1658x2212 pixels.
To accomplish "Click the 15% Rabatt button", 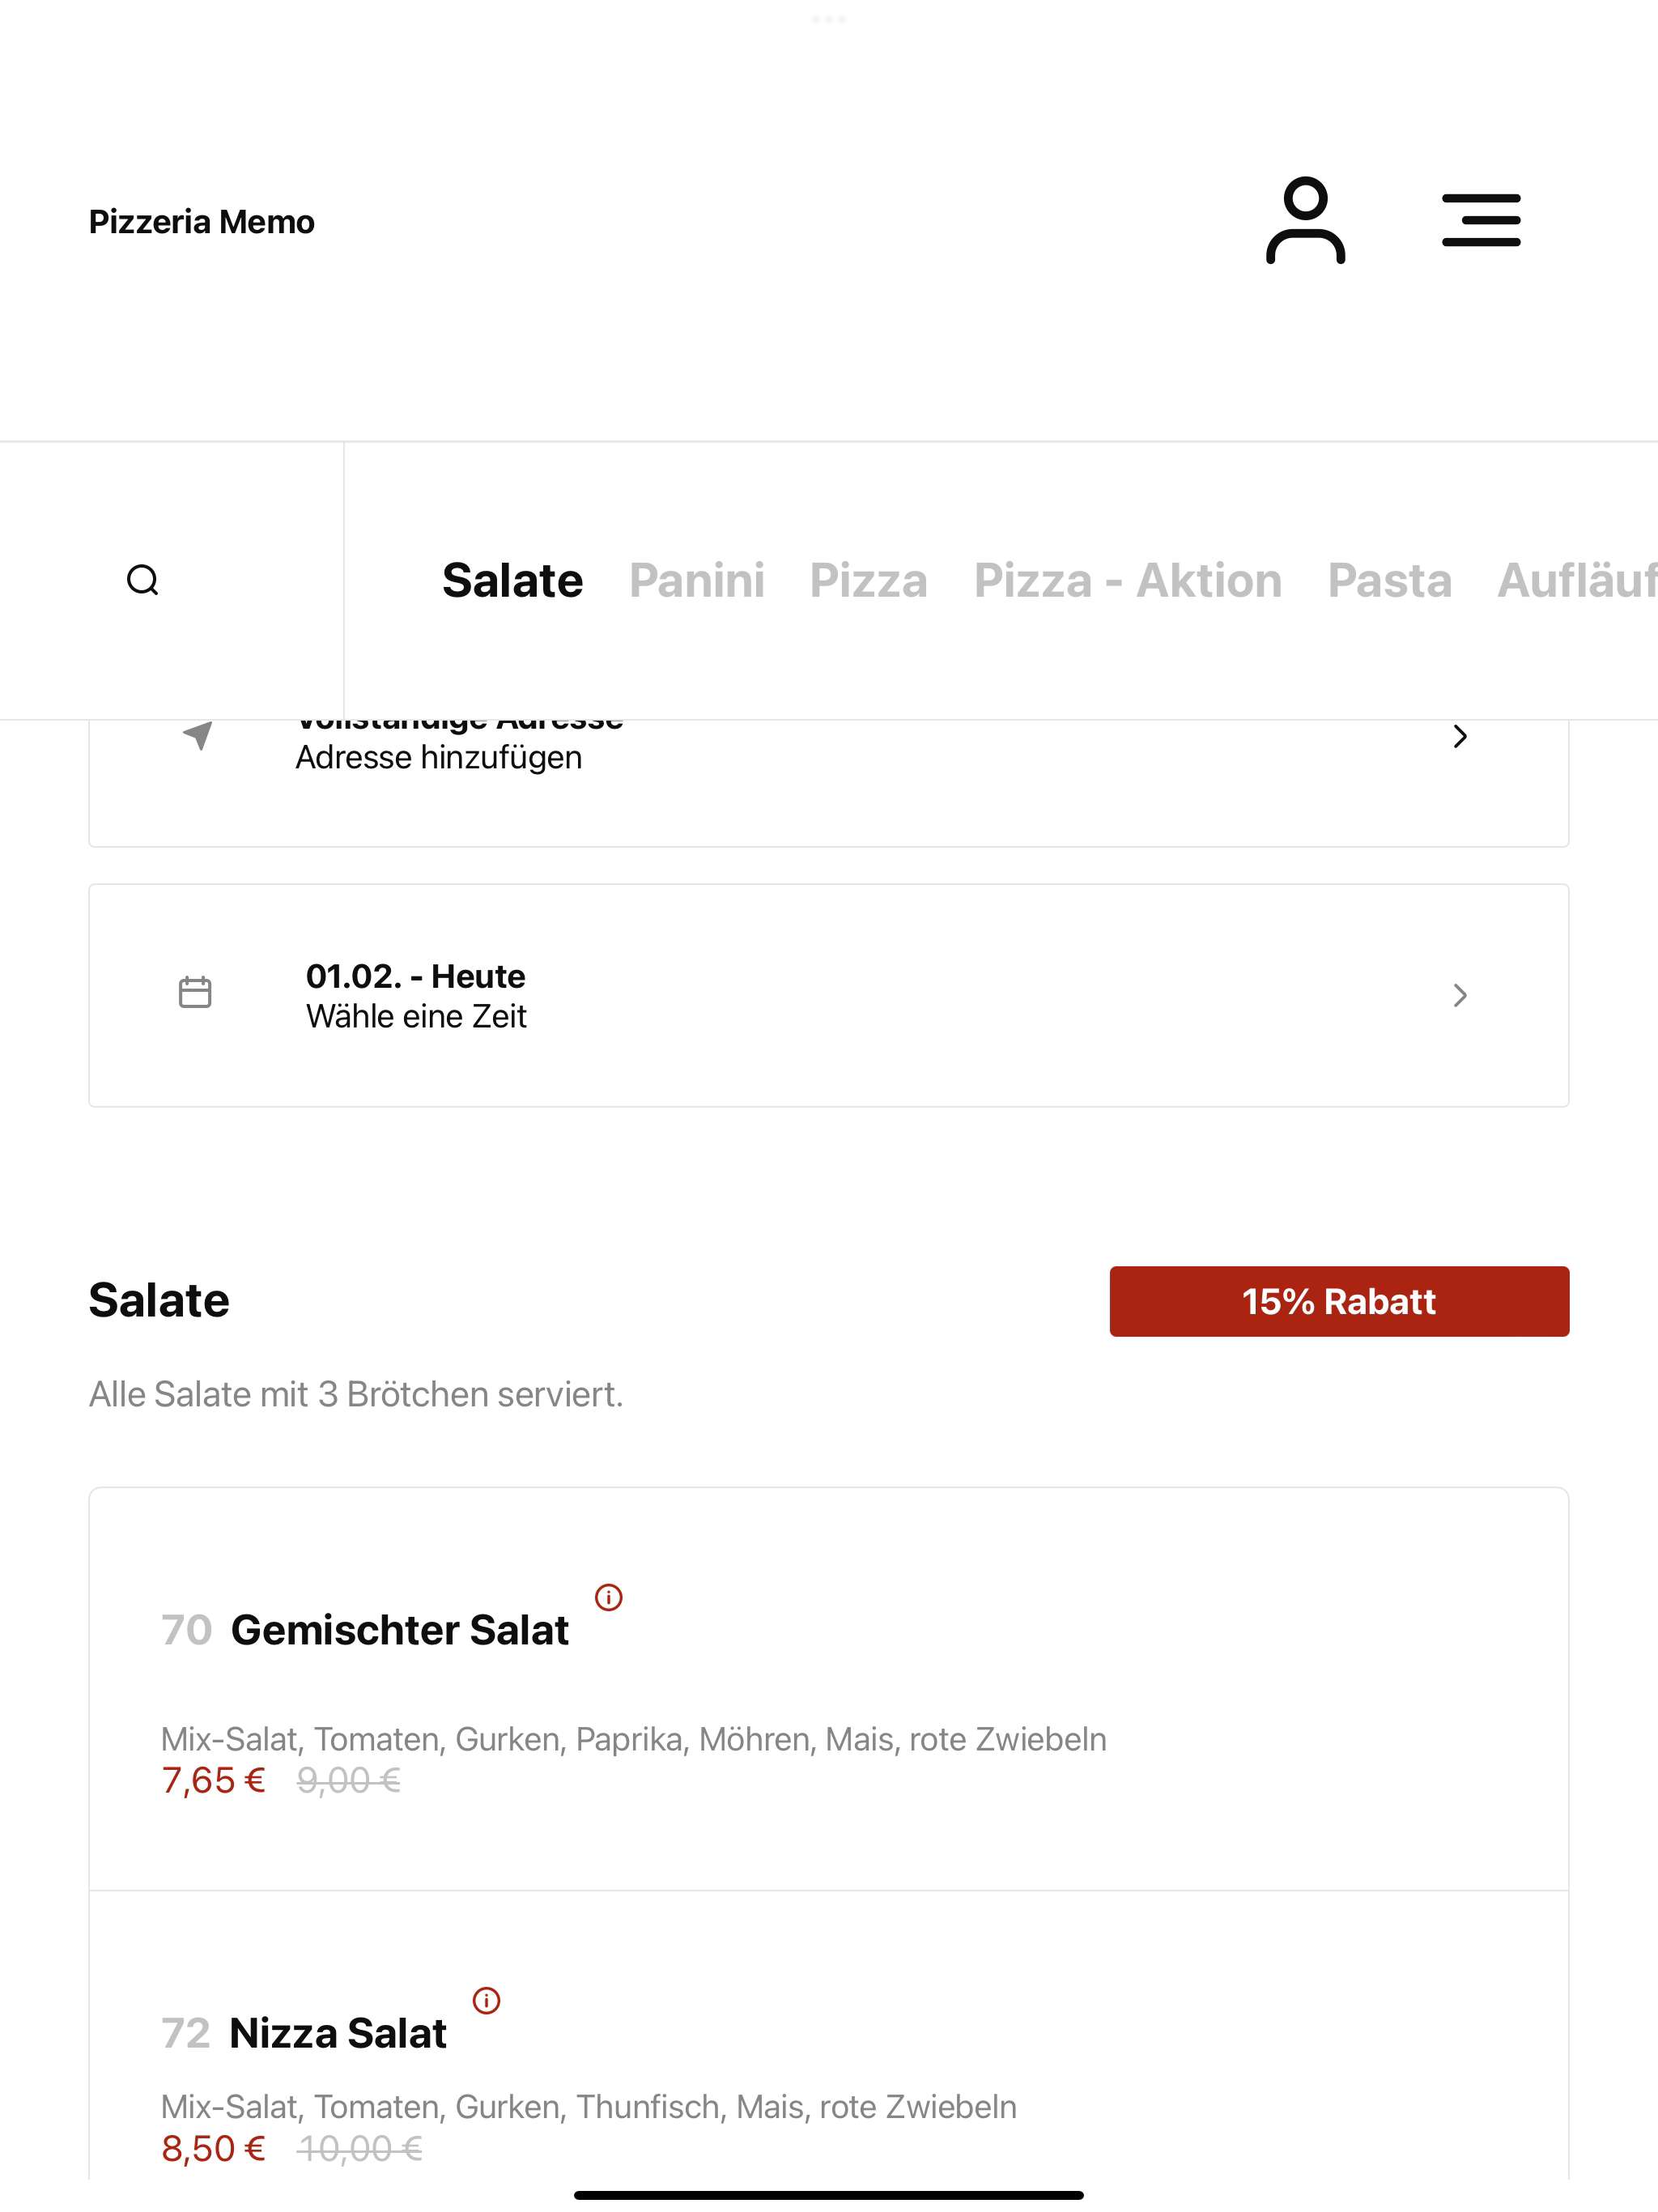I will click(1339, 1301).
